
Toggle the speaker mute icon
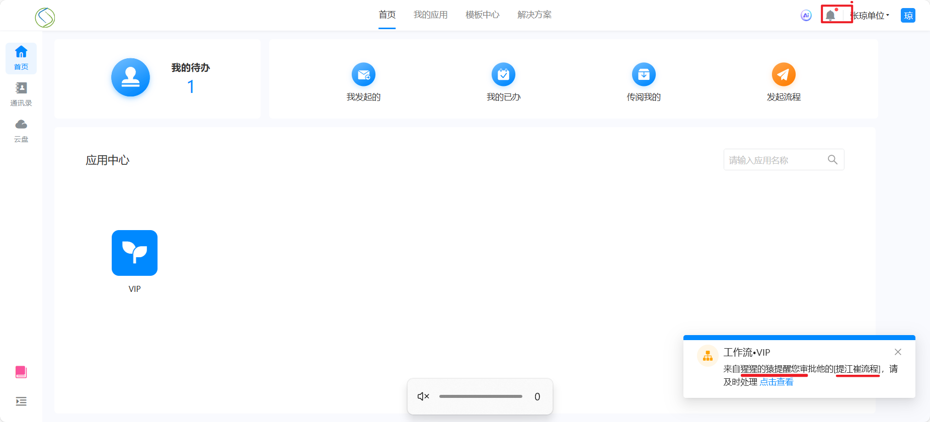423,396
